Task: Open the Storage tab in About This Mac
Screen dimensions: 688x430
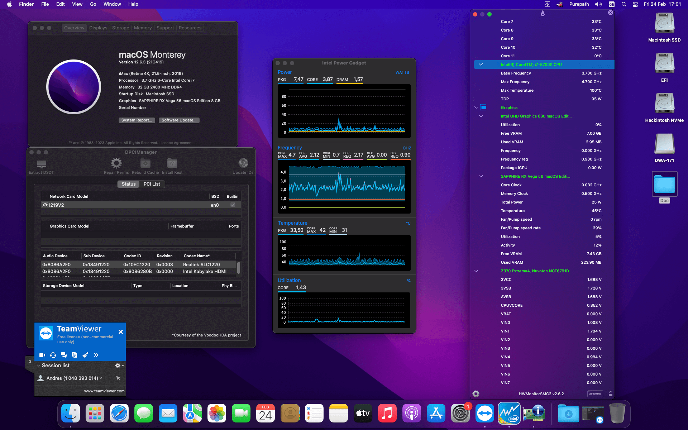Action: pyautogui.click(x=120, y=28)
